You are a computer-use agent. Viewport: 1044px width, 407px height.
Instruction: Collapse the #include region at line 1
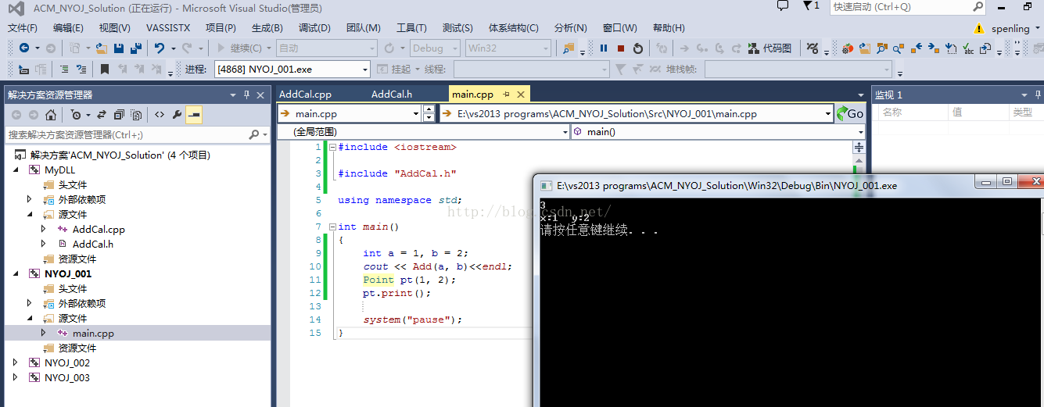(x=332, y=147)
